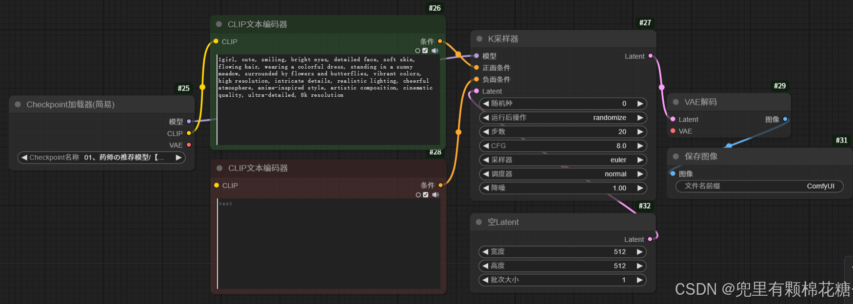Select the 保存图像 node title
Screen dimensions: 853x304
coord(701,157)
